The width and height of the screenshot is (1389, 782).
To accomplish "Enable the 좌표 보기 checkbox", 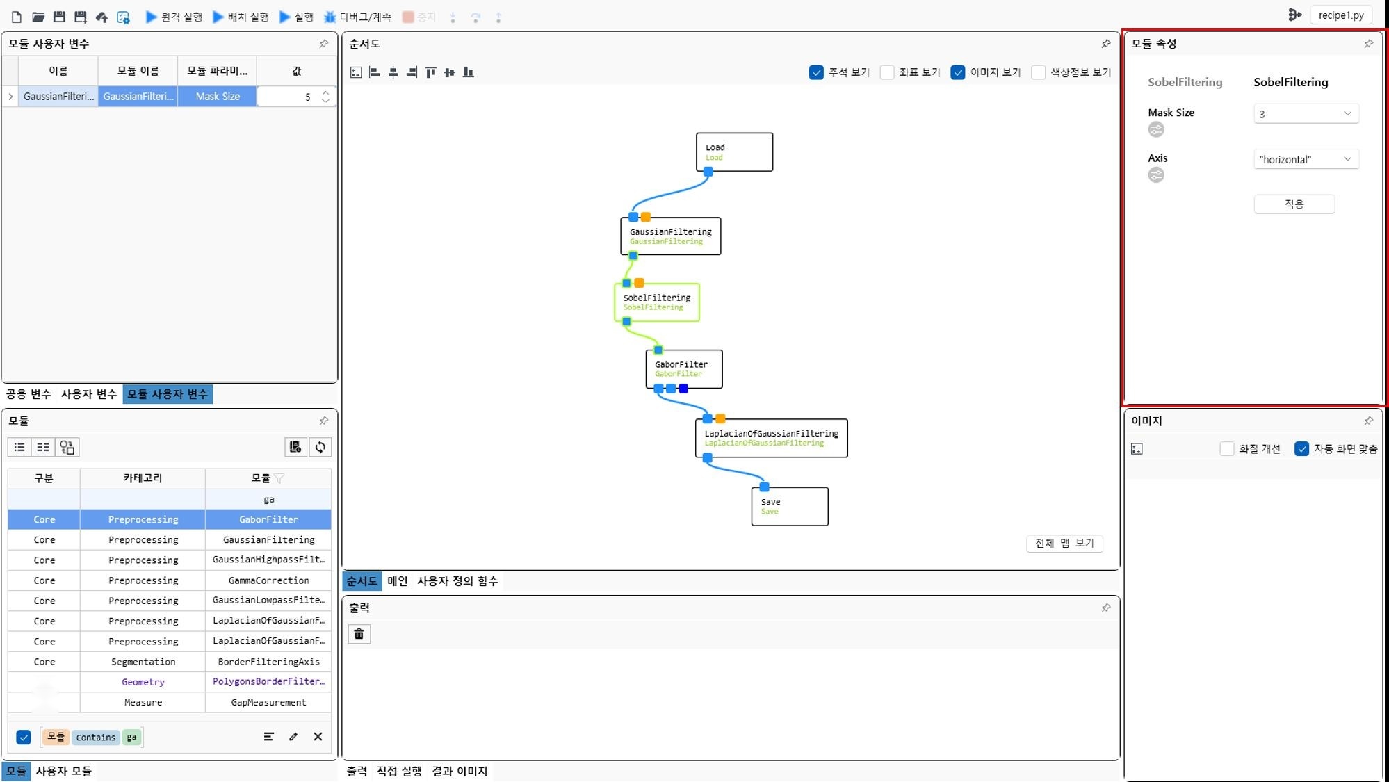I will click(887, 72).
